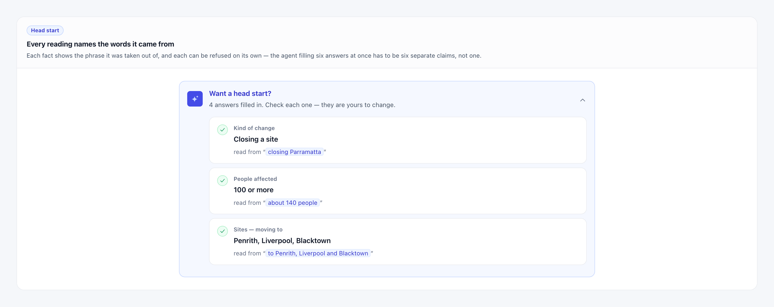Click 'Every reading names the words' heading
774x307 pixels.
(x=100, y=44)
